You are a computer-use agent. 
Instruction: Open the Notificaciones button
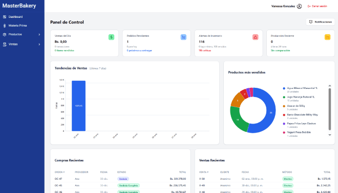pyautogui.click(x=320, y=22)
